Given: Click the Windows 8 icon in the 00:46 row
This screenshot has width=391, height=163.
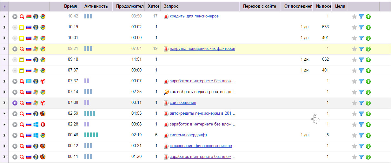Looking at the screenshot, I should pos(36,135).
